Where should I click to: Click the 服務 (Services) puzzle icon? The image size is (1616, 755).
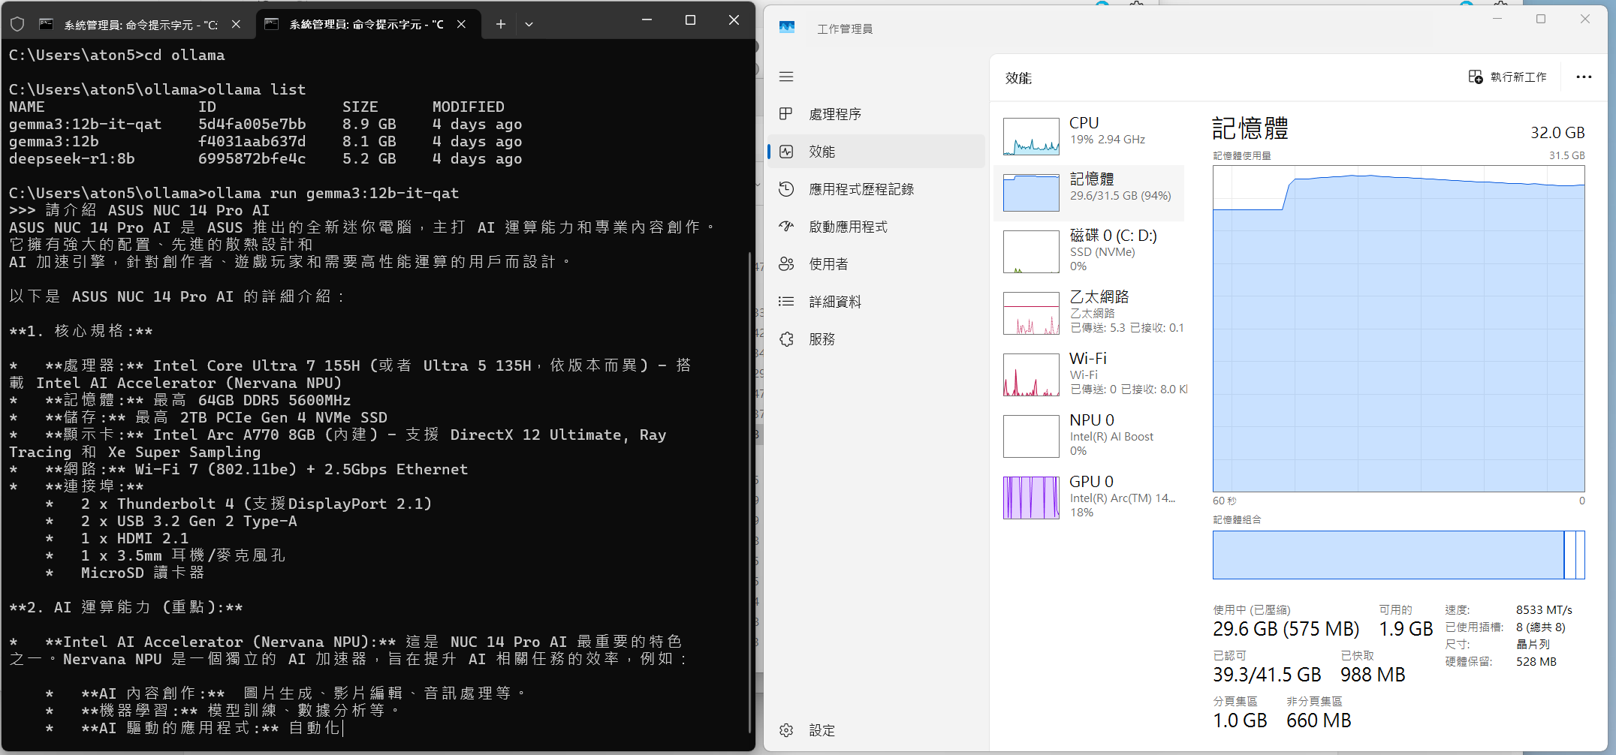point(786,339)
